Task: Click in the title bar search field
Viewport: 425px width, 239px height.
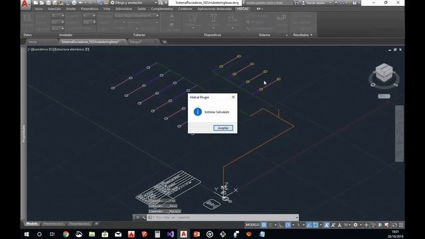Action: (269, 3)
